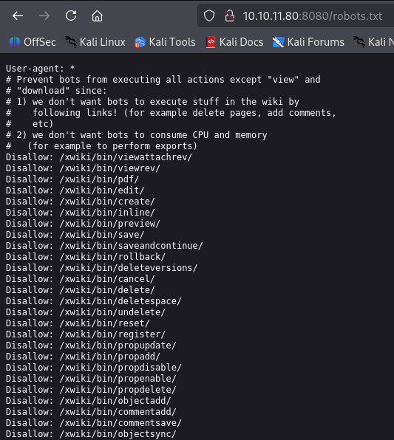View insecure connection padlock details
The height and width of the screenshot is (440, 394).
(x=230, y=16)
